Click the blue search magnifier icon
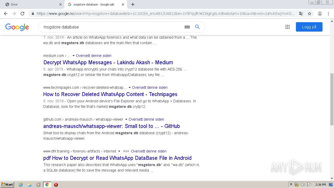334x188 pixels. tap(197, 27)
